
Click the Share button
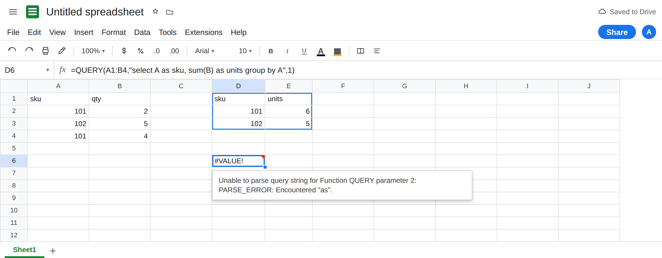[617, 32]
